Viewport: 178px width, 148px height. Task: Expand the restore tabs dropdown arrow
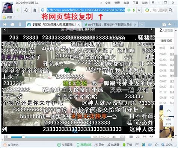[175, 24]
